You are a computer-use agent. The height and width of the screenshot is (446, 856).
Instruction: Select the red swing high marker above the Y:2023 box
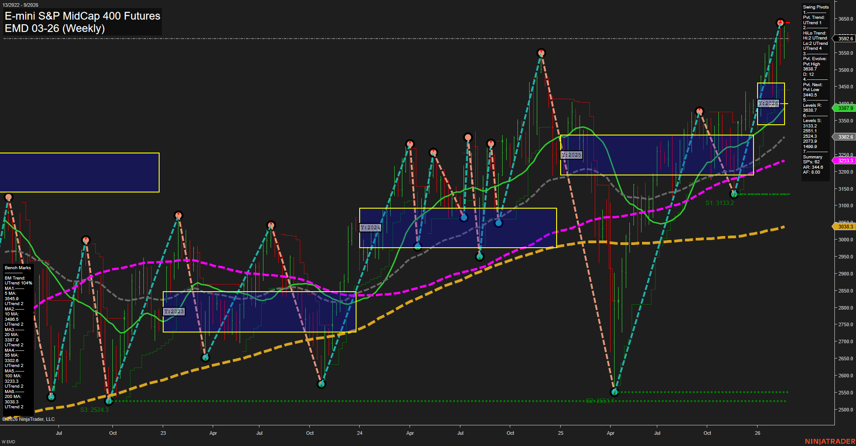point(178,215)
